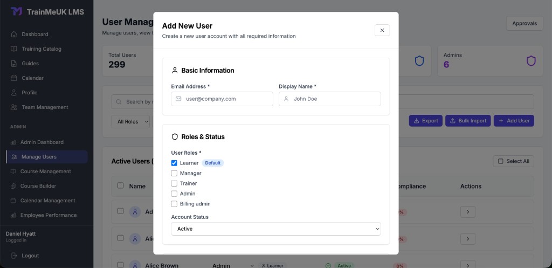Click the Admins count 6

pos(446,65)
